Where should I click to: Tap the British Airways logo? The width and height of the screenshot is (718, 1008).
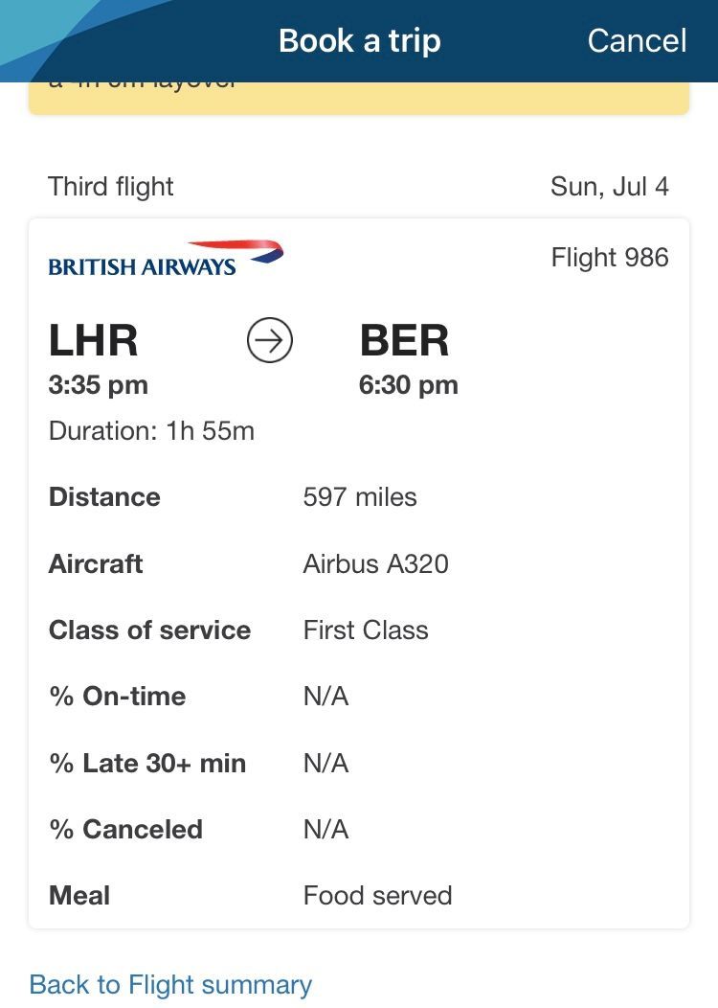[166, 259]
